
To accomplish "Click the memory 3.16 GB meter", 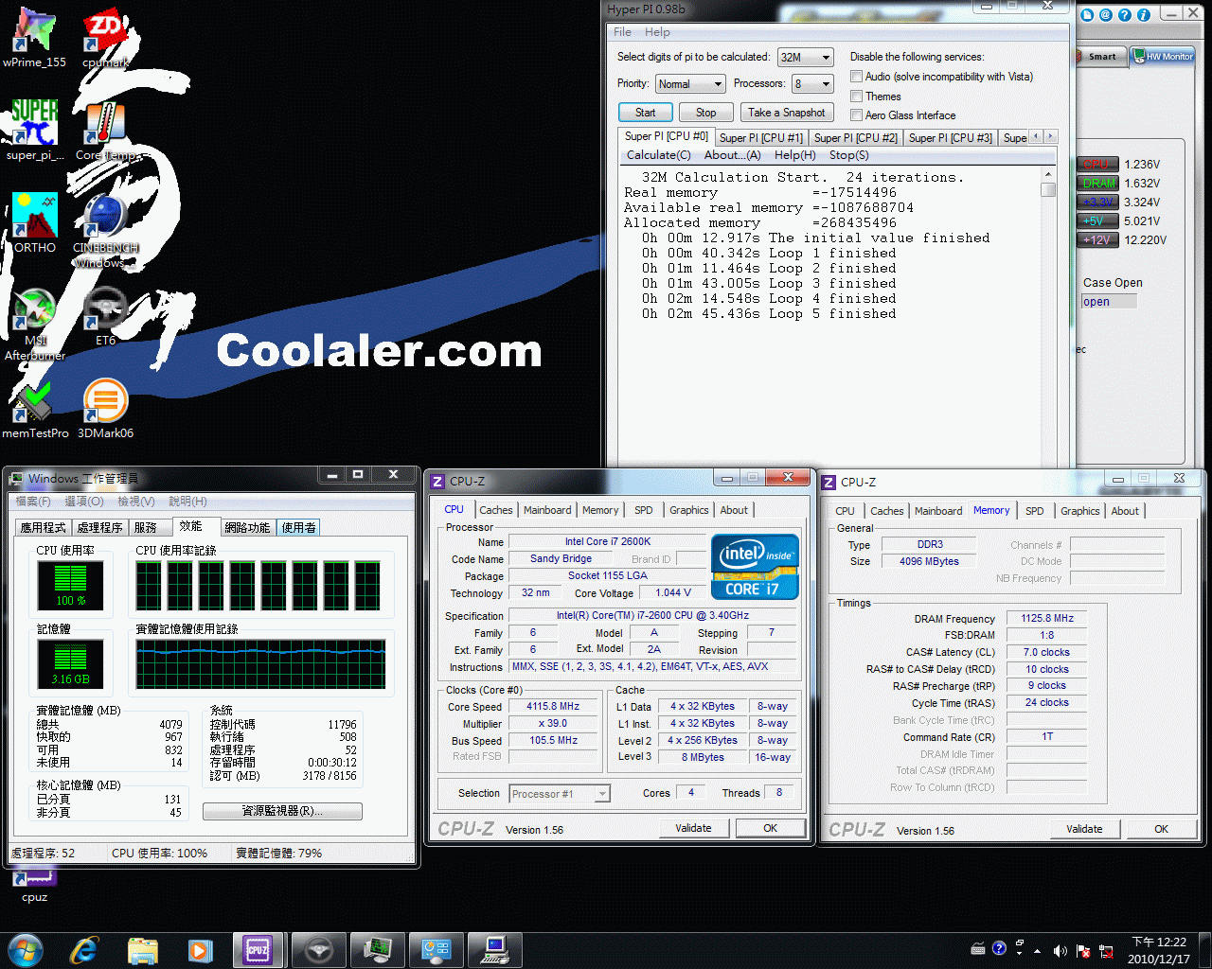I will (70, 664).
